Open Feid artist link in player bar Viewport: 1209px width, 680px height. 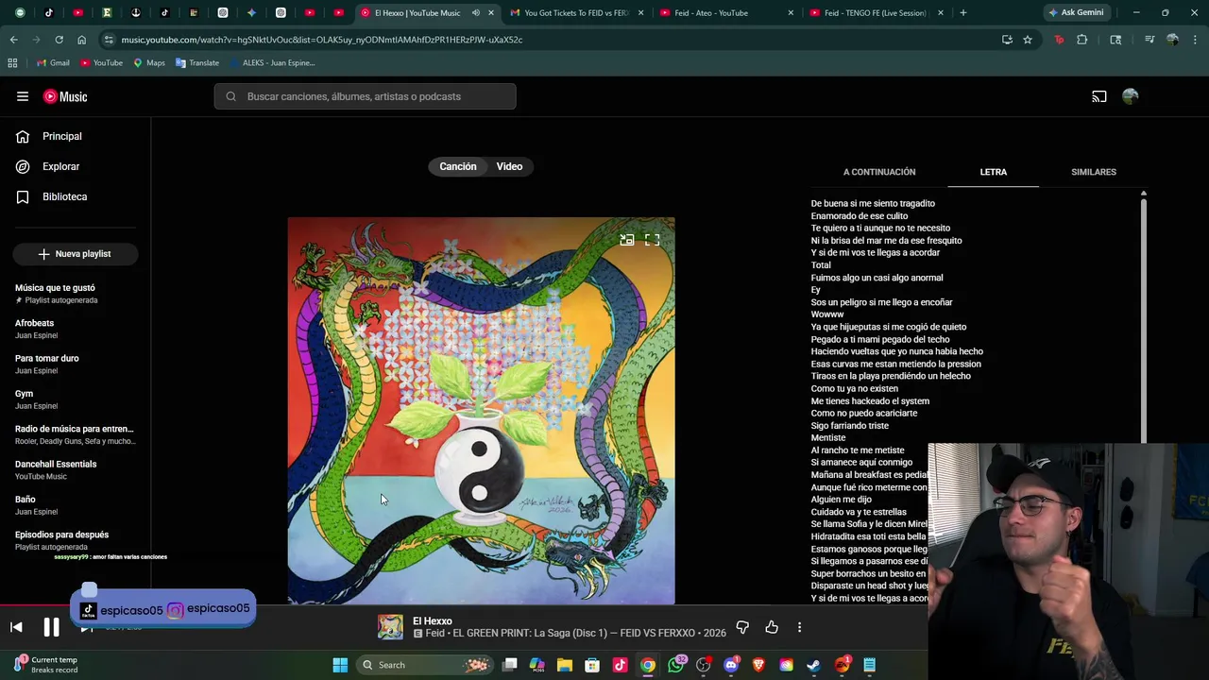click(434, 633)
